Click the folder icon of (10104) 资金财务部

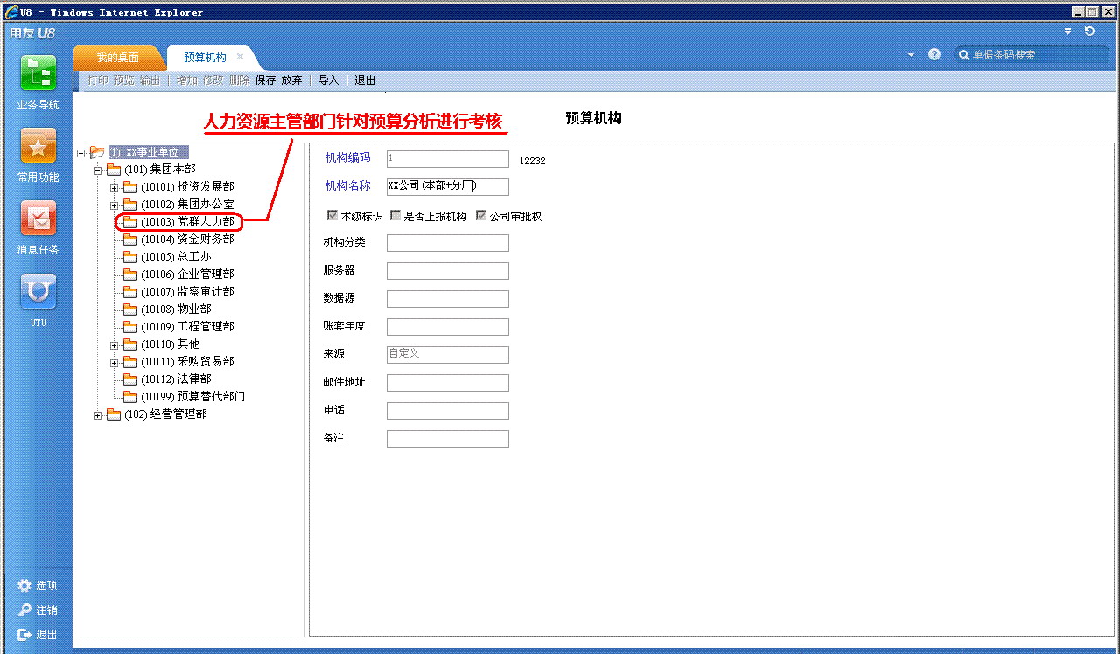130,240
